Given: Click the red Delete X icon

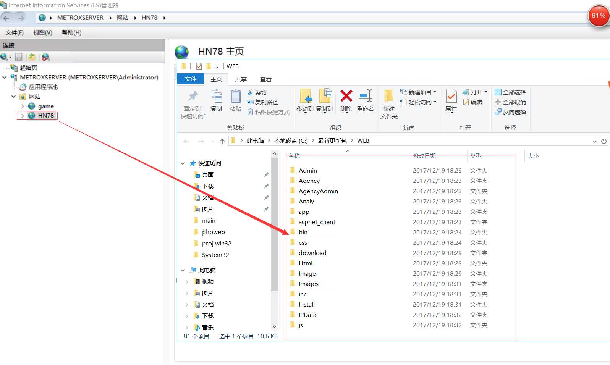Looking at the screenshot, I should [x=346, y=96].
